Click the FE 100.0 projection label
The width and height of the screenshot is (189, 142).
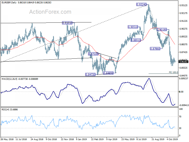pos(173,72)
